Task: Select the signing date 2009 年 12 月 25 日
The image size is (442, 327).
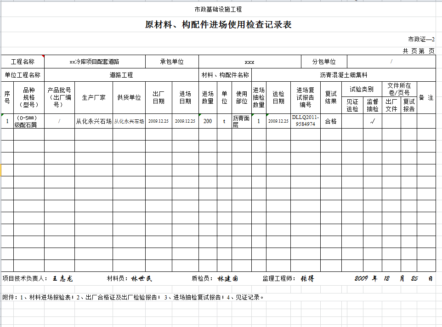Action: click(394, 279)
